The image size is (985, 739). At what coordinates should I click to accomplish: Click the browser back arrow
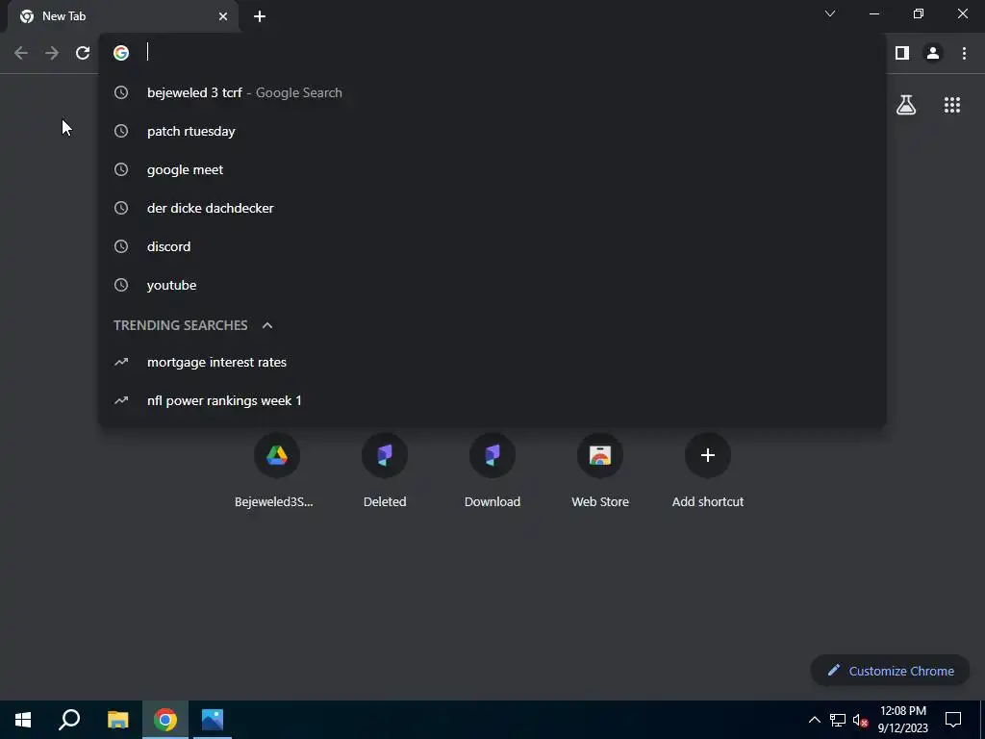[x=21, y=53]
